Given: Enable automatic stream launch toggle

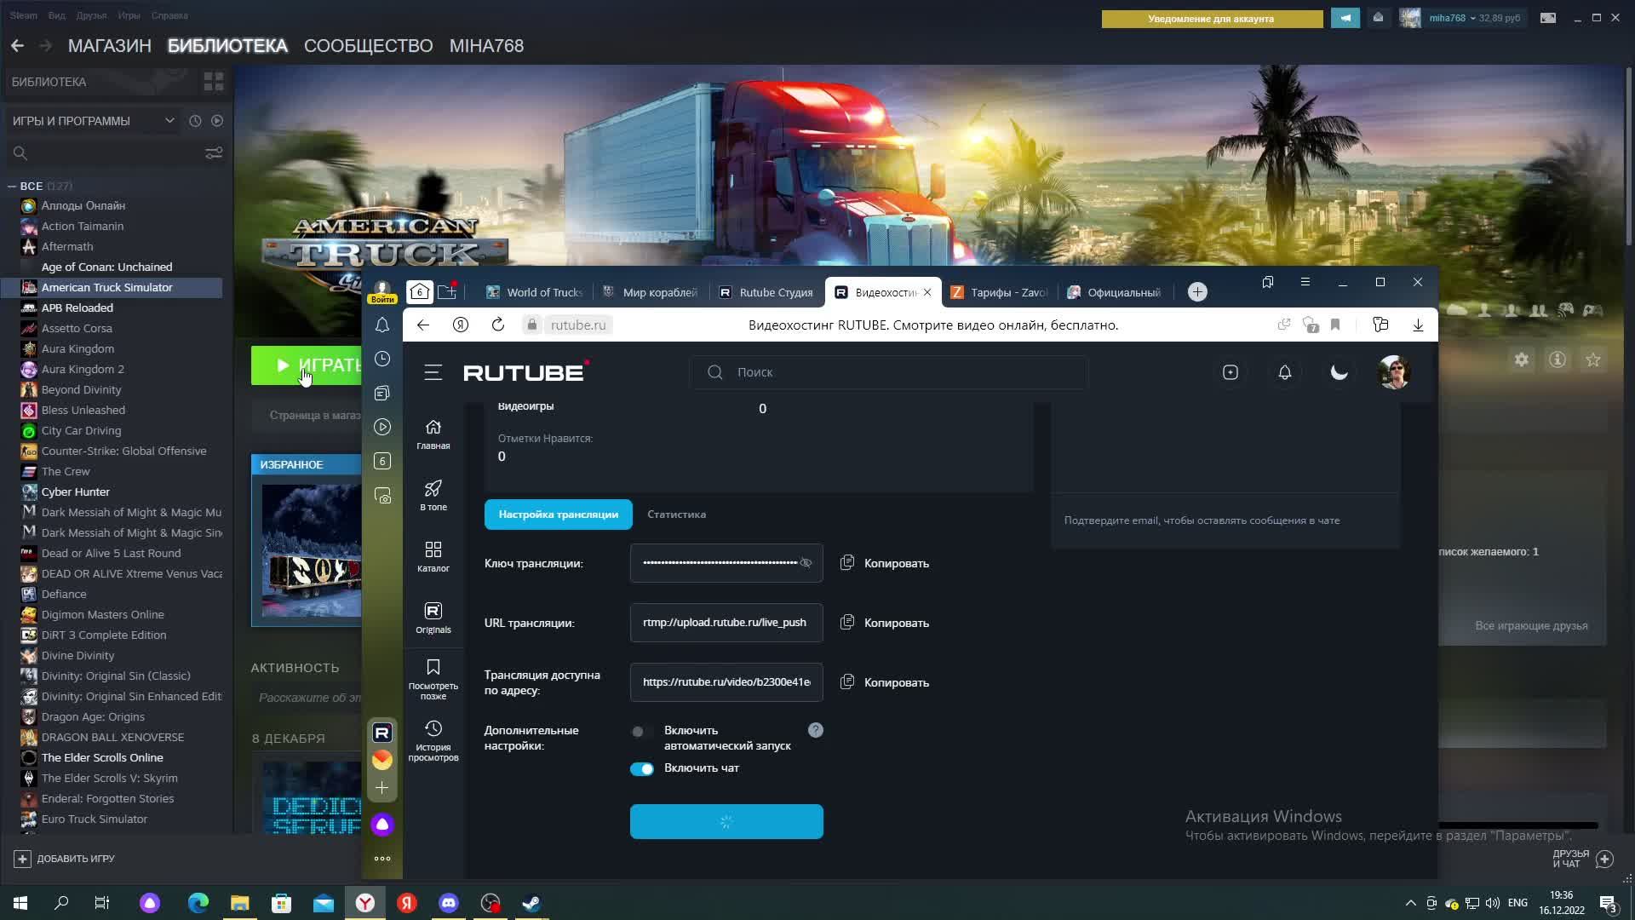Looking at the screenshot, I should point(641,731).
